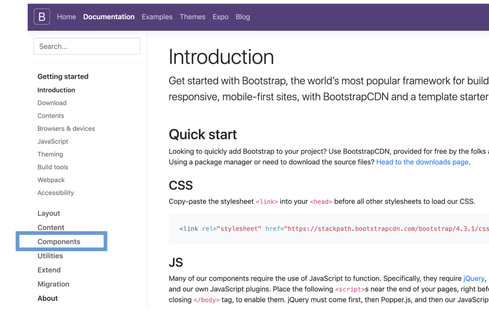Focus the Search... input field
489x313 pixels.
(x=87, y=46)
